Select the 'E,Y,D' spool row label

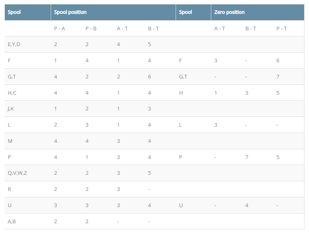point(14,44)
